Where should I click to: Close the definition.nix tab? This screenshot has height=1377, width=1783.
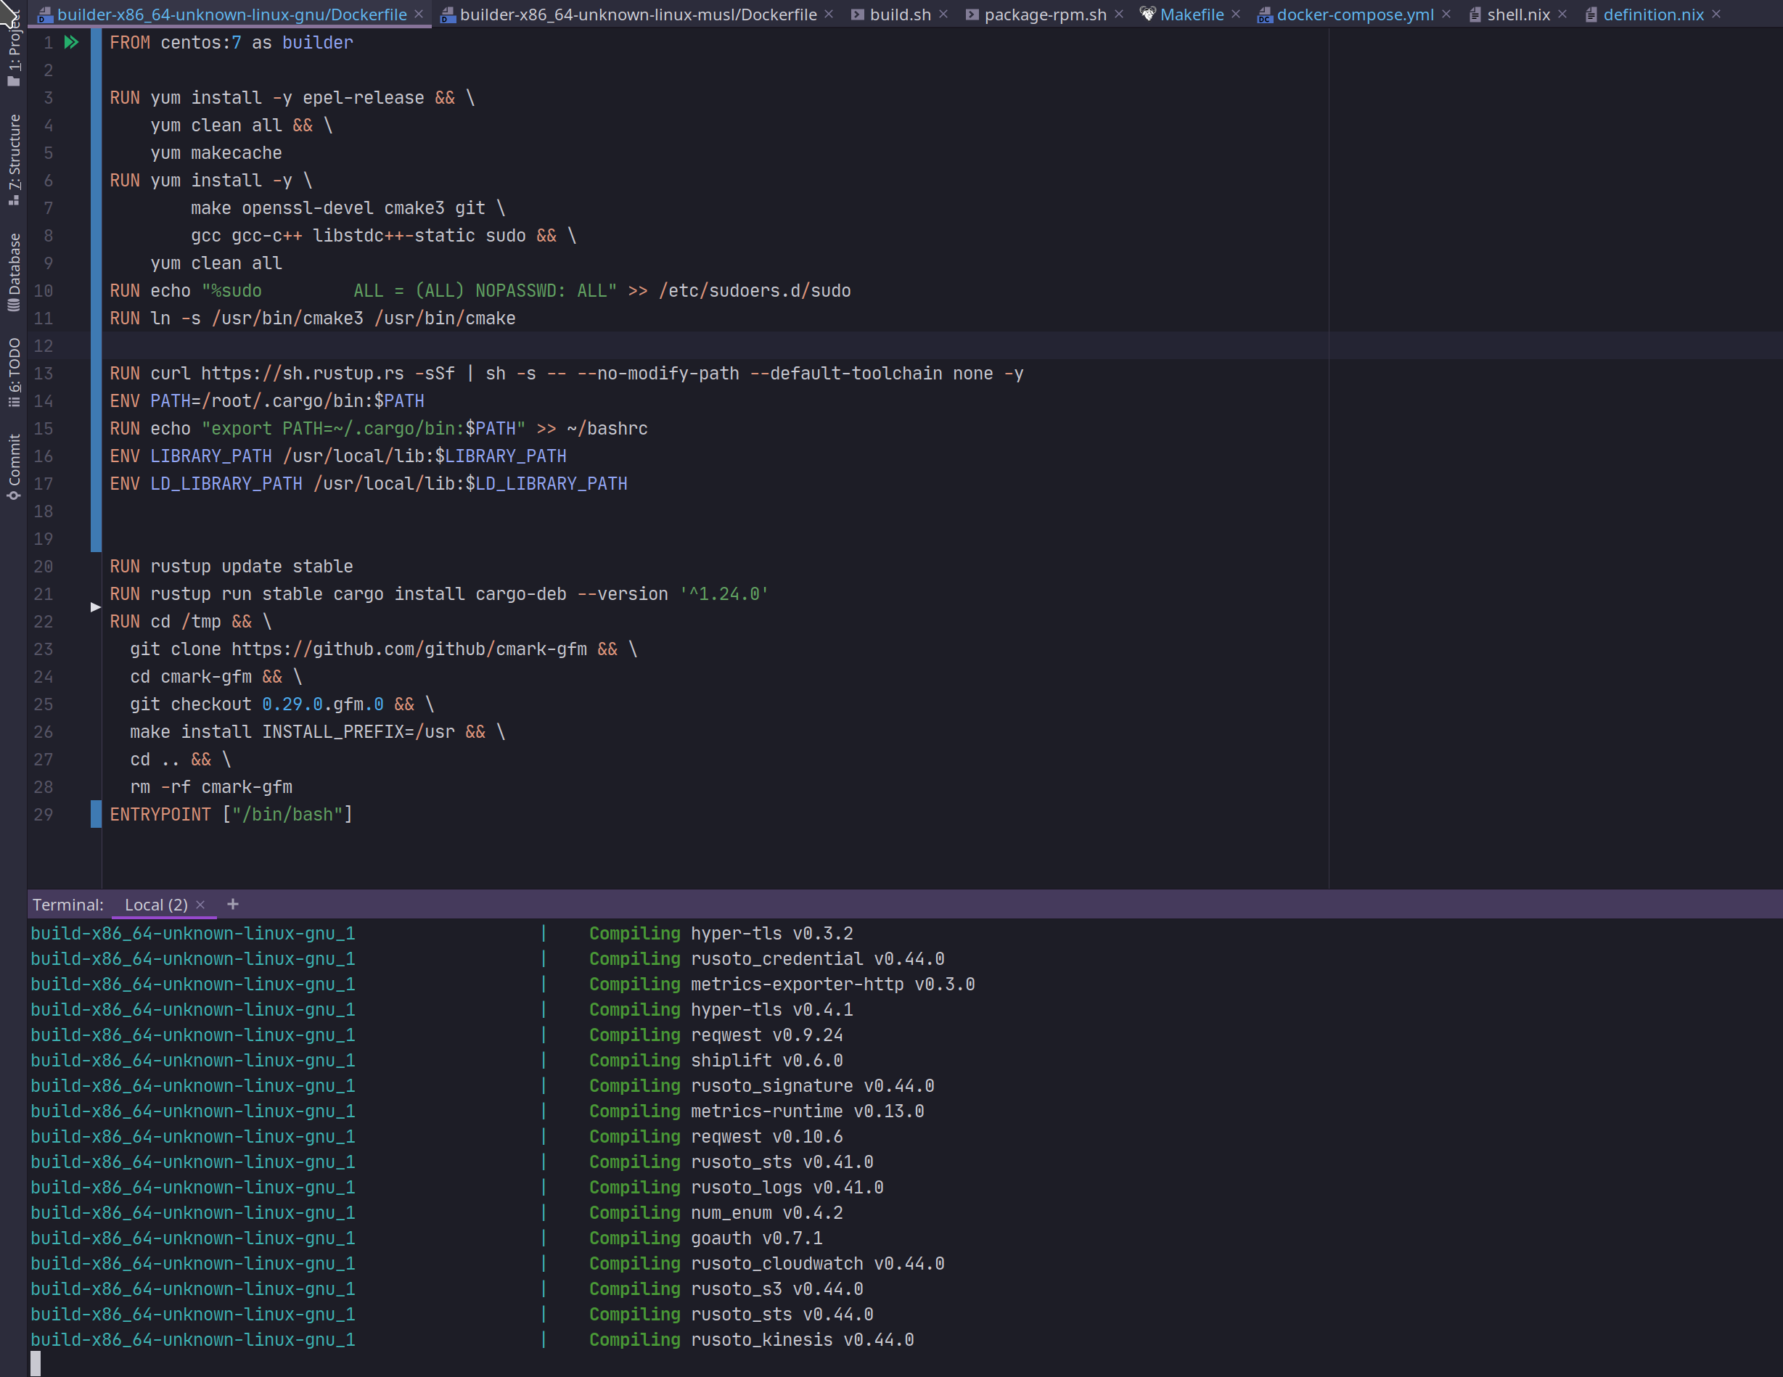(x=1716, y=14)
